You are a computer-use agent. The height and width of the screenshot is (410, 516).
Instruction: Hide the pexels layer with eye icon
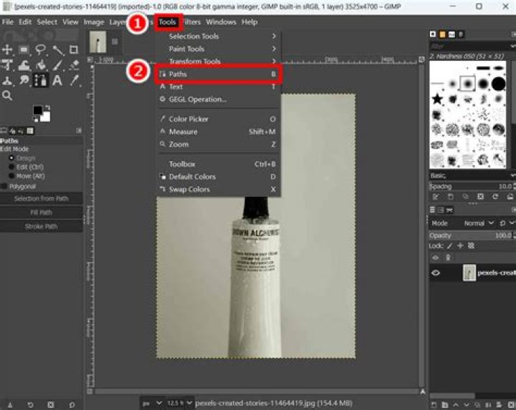click(436, 273)
